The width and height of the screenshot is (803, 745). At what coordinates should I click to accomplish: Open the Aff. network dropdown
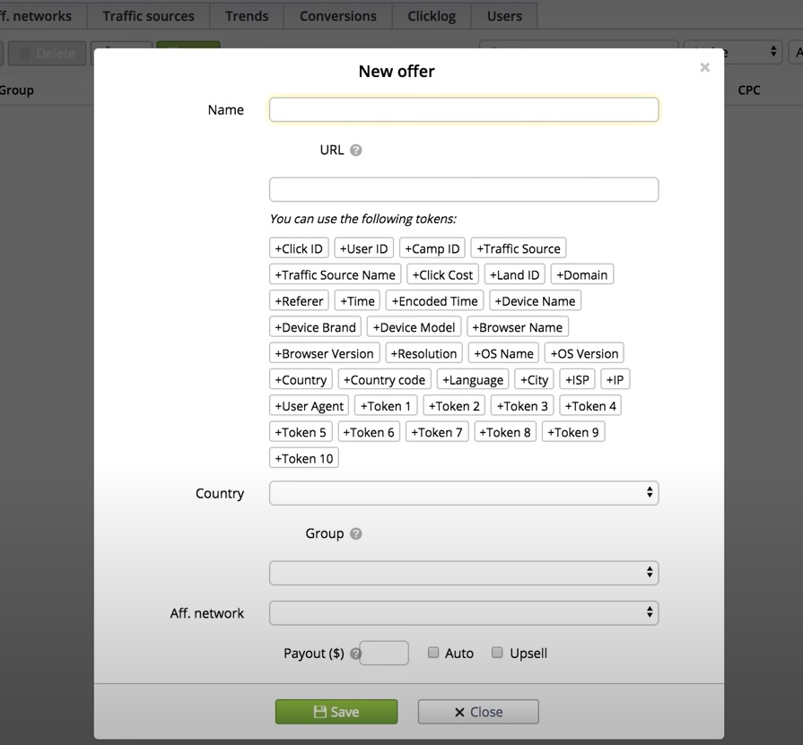click(x=464, y=613)
